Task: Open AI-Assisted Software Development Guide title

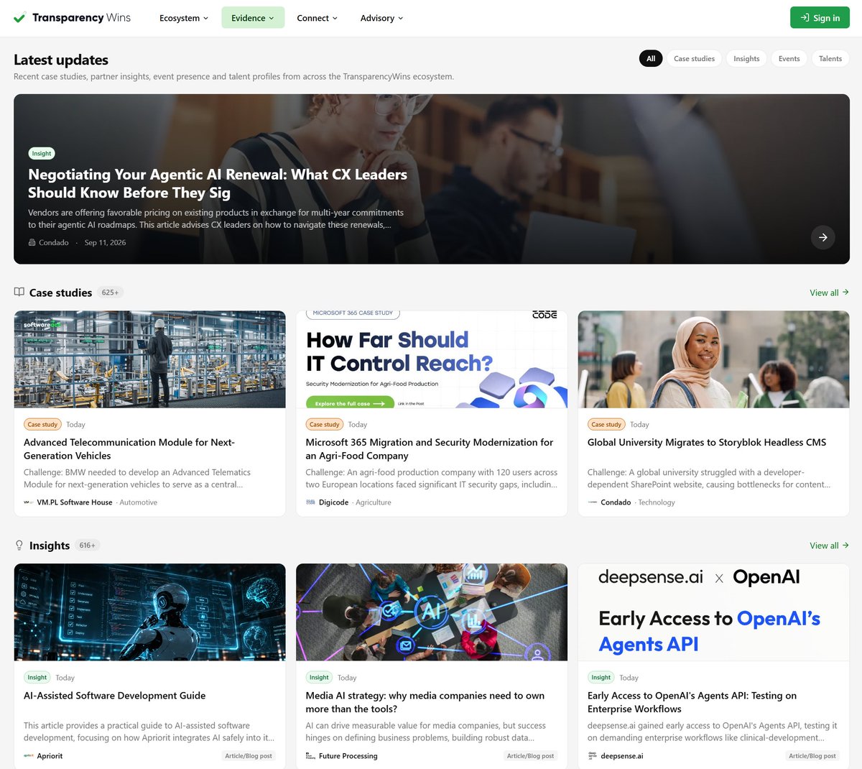Action: (x=115, y=696)
